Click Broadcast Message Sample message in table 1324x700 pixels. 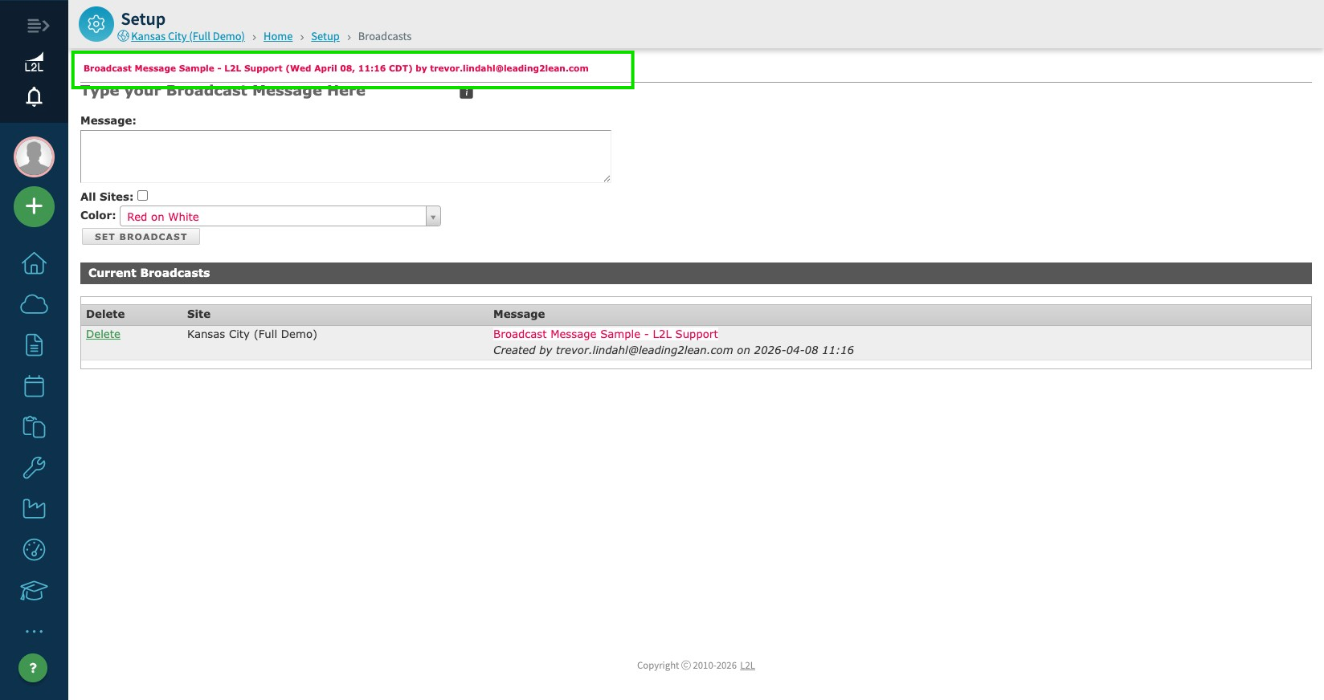point(606,334)
